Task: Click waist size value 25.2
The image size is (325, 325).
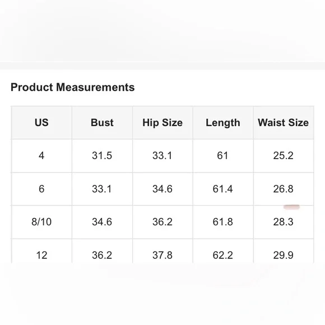Action: point(284,156)
